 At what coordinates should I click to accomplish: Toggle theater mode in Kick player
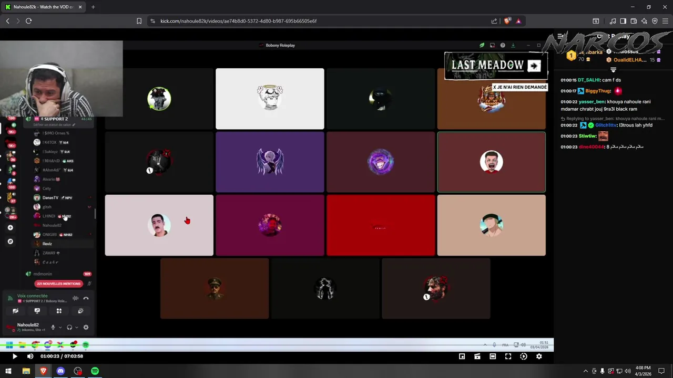(493, 356)
